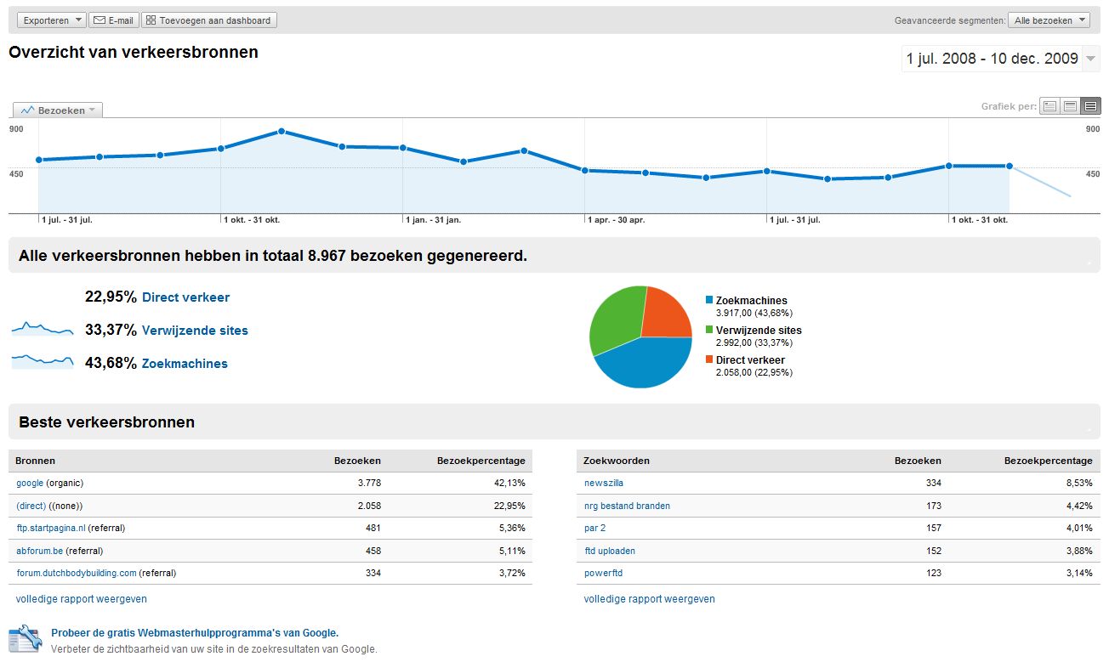Set graph to weekly view icon
The width and height of the screenshot is (1109, 662).
[1071, 106]
